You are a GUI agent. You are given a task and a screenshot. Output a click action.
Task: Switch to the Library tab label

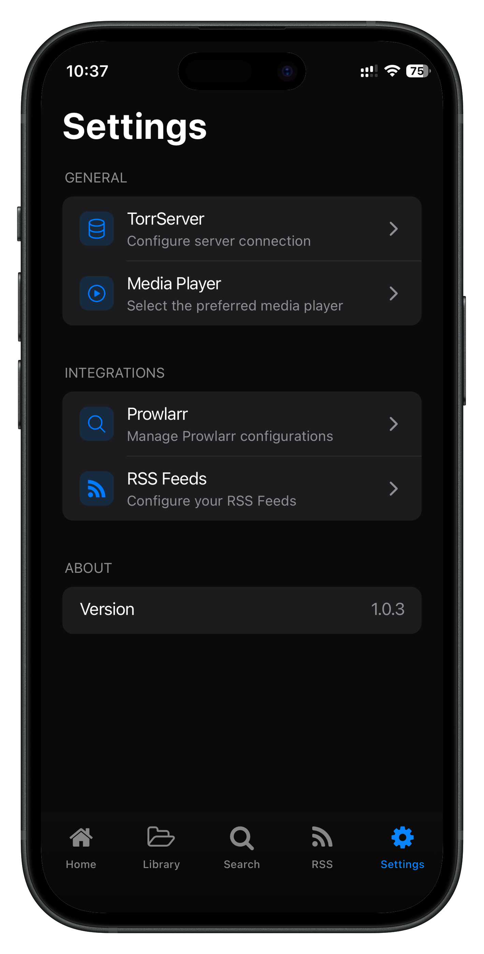(161, 864)
